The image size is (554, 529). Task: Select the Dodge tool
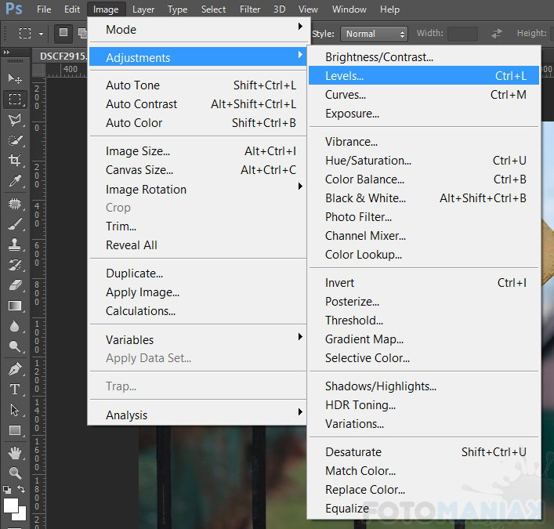point(15,346)
